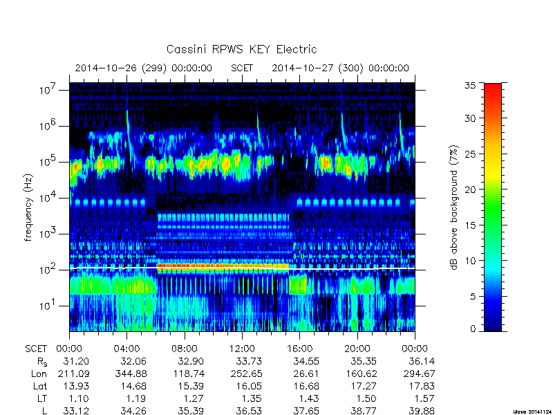
Task: Click the Rs row label
Action: click(x=42, y=362)
